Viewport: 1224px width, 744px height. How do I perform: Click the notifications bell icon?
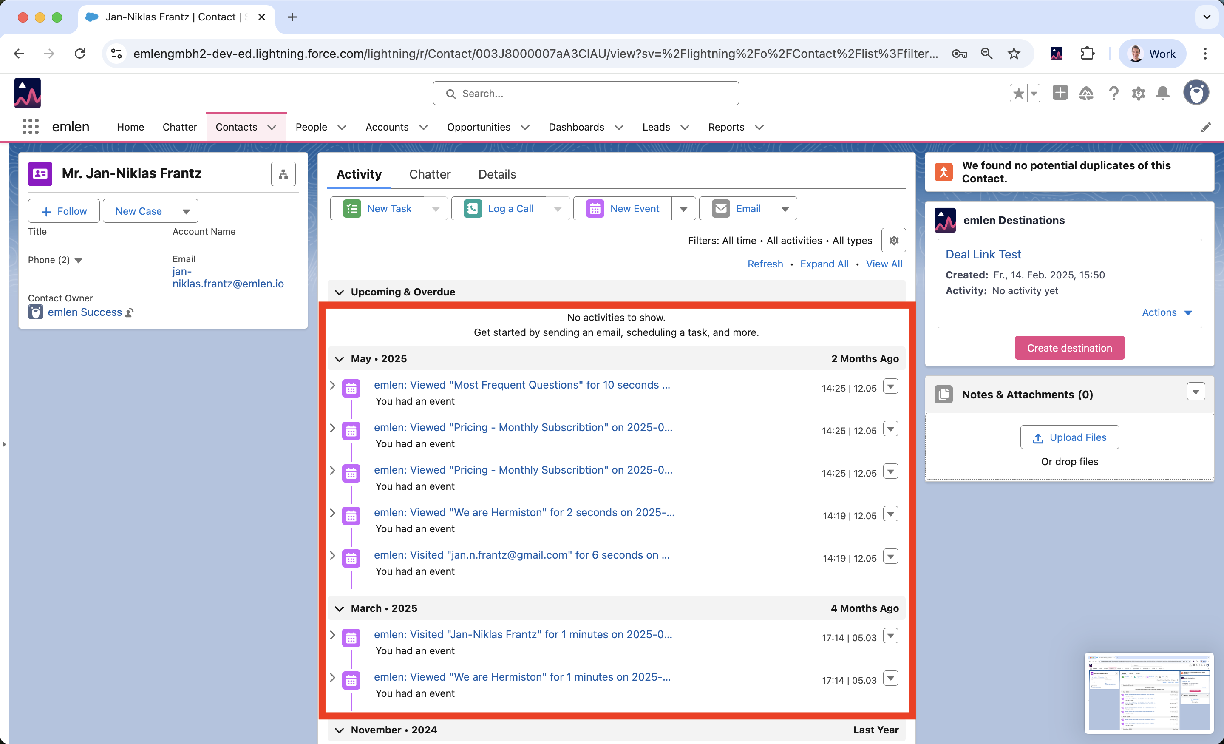(1162, 94)
